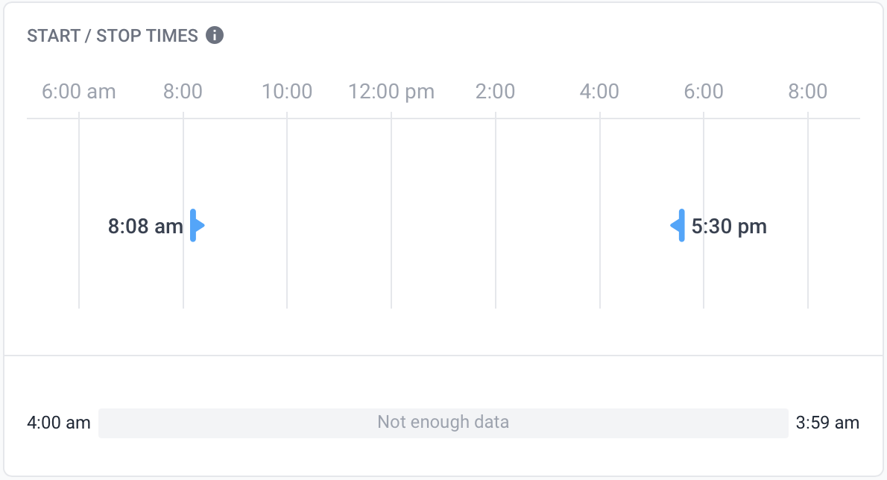
Task: Click the 10:00 axis label
Action: point(287,91)
